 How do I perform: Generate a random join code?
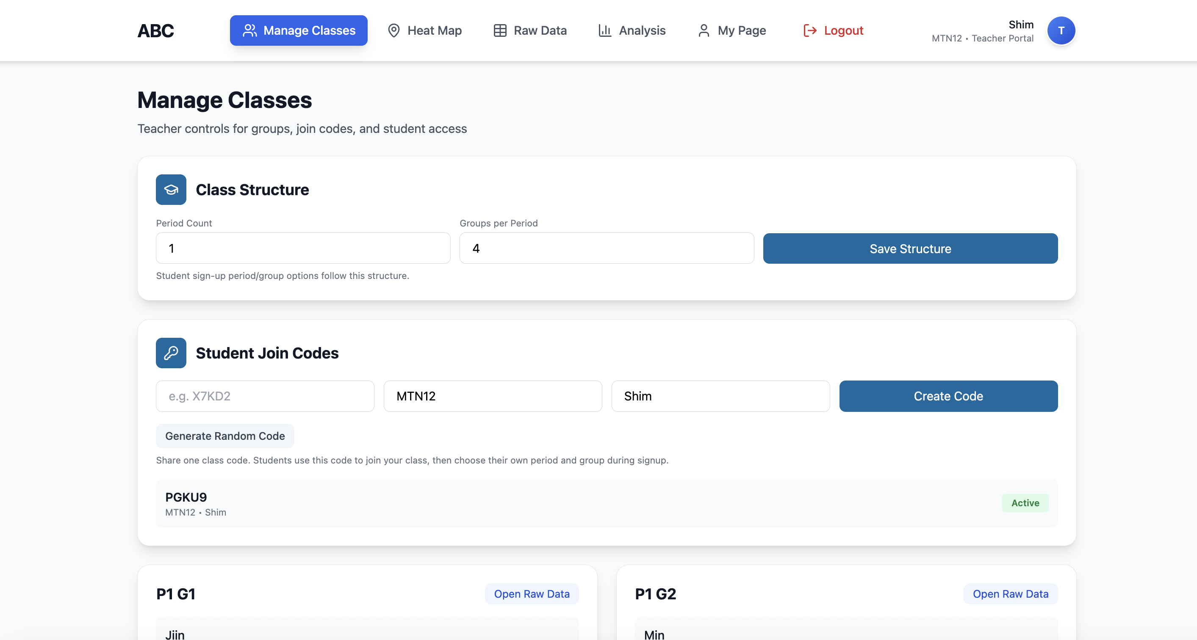click(225, 436)
